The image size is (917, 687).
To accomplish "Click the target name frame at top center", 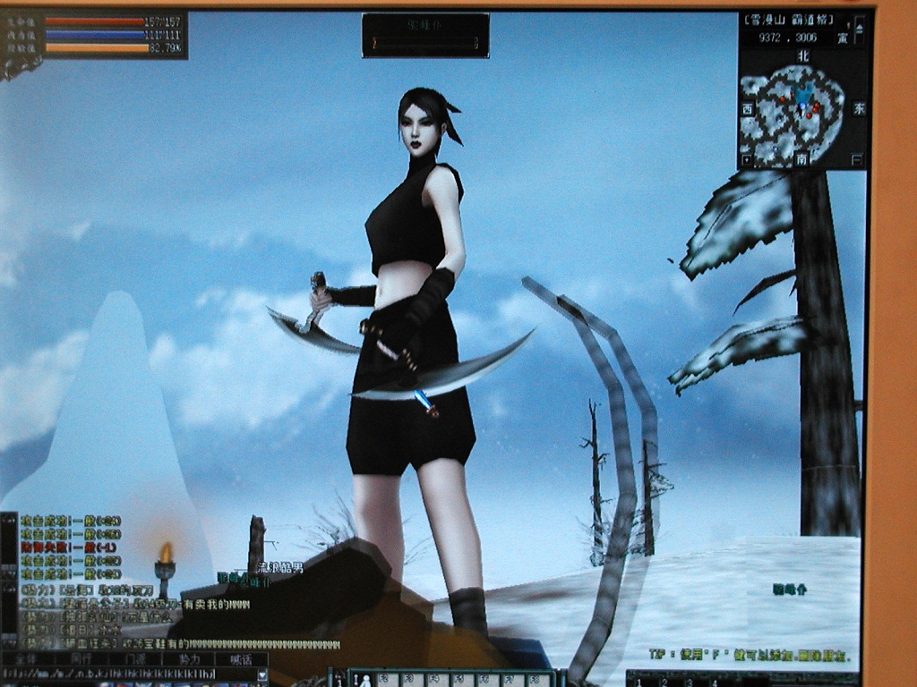I will 425,36.
